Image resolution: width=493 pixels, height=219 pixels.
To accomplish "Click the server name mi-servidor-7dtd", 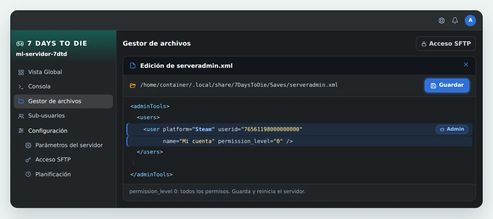I will (41, 54).
